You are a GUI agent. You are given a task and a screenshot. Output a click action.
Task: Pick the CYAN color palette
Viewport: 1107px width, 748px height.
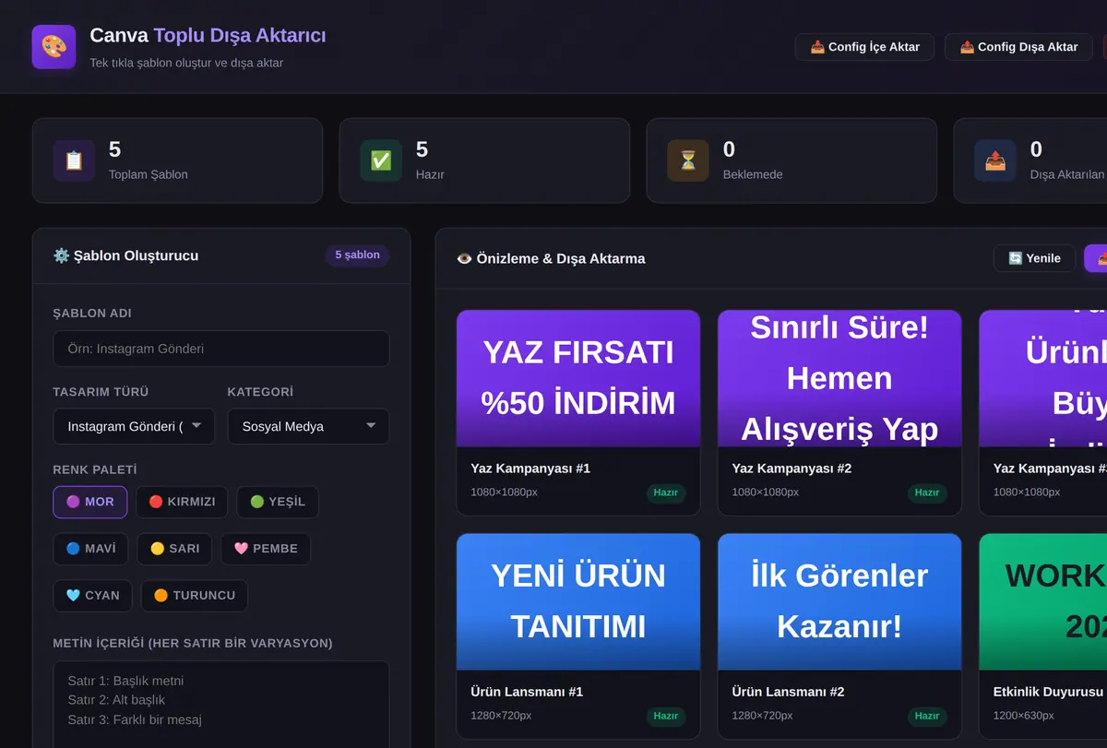point(92,596)
